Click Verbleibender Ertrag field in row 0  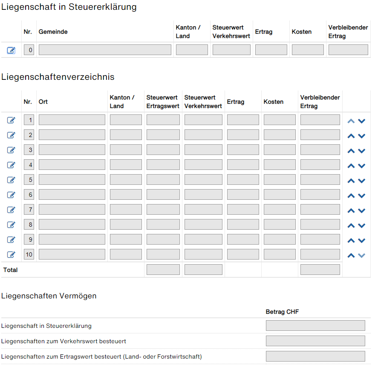348,50
